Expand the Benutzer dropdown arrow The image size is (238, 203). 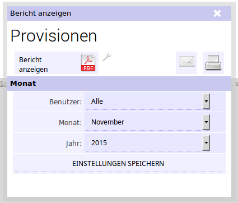(x=206, y=101)
